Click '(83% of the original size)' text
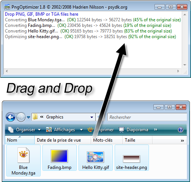Viewport: 191px width, 182px height. (x=148, y=31)
